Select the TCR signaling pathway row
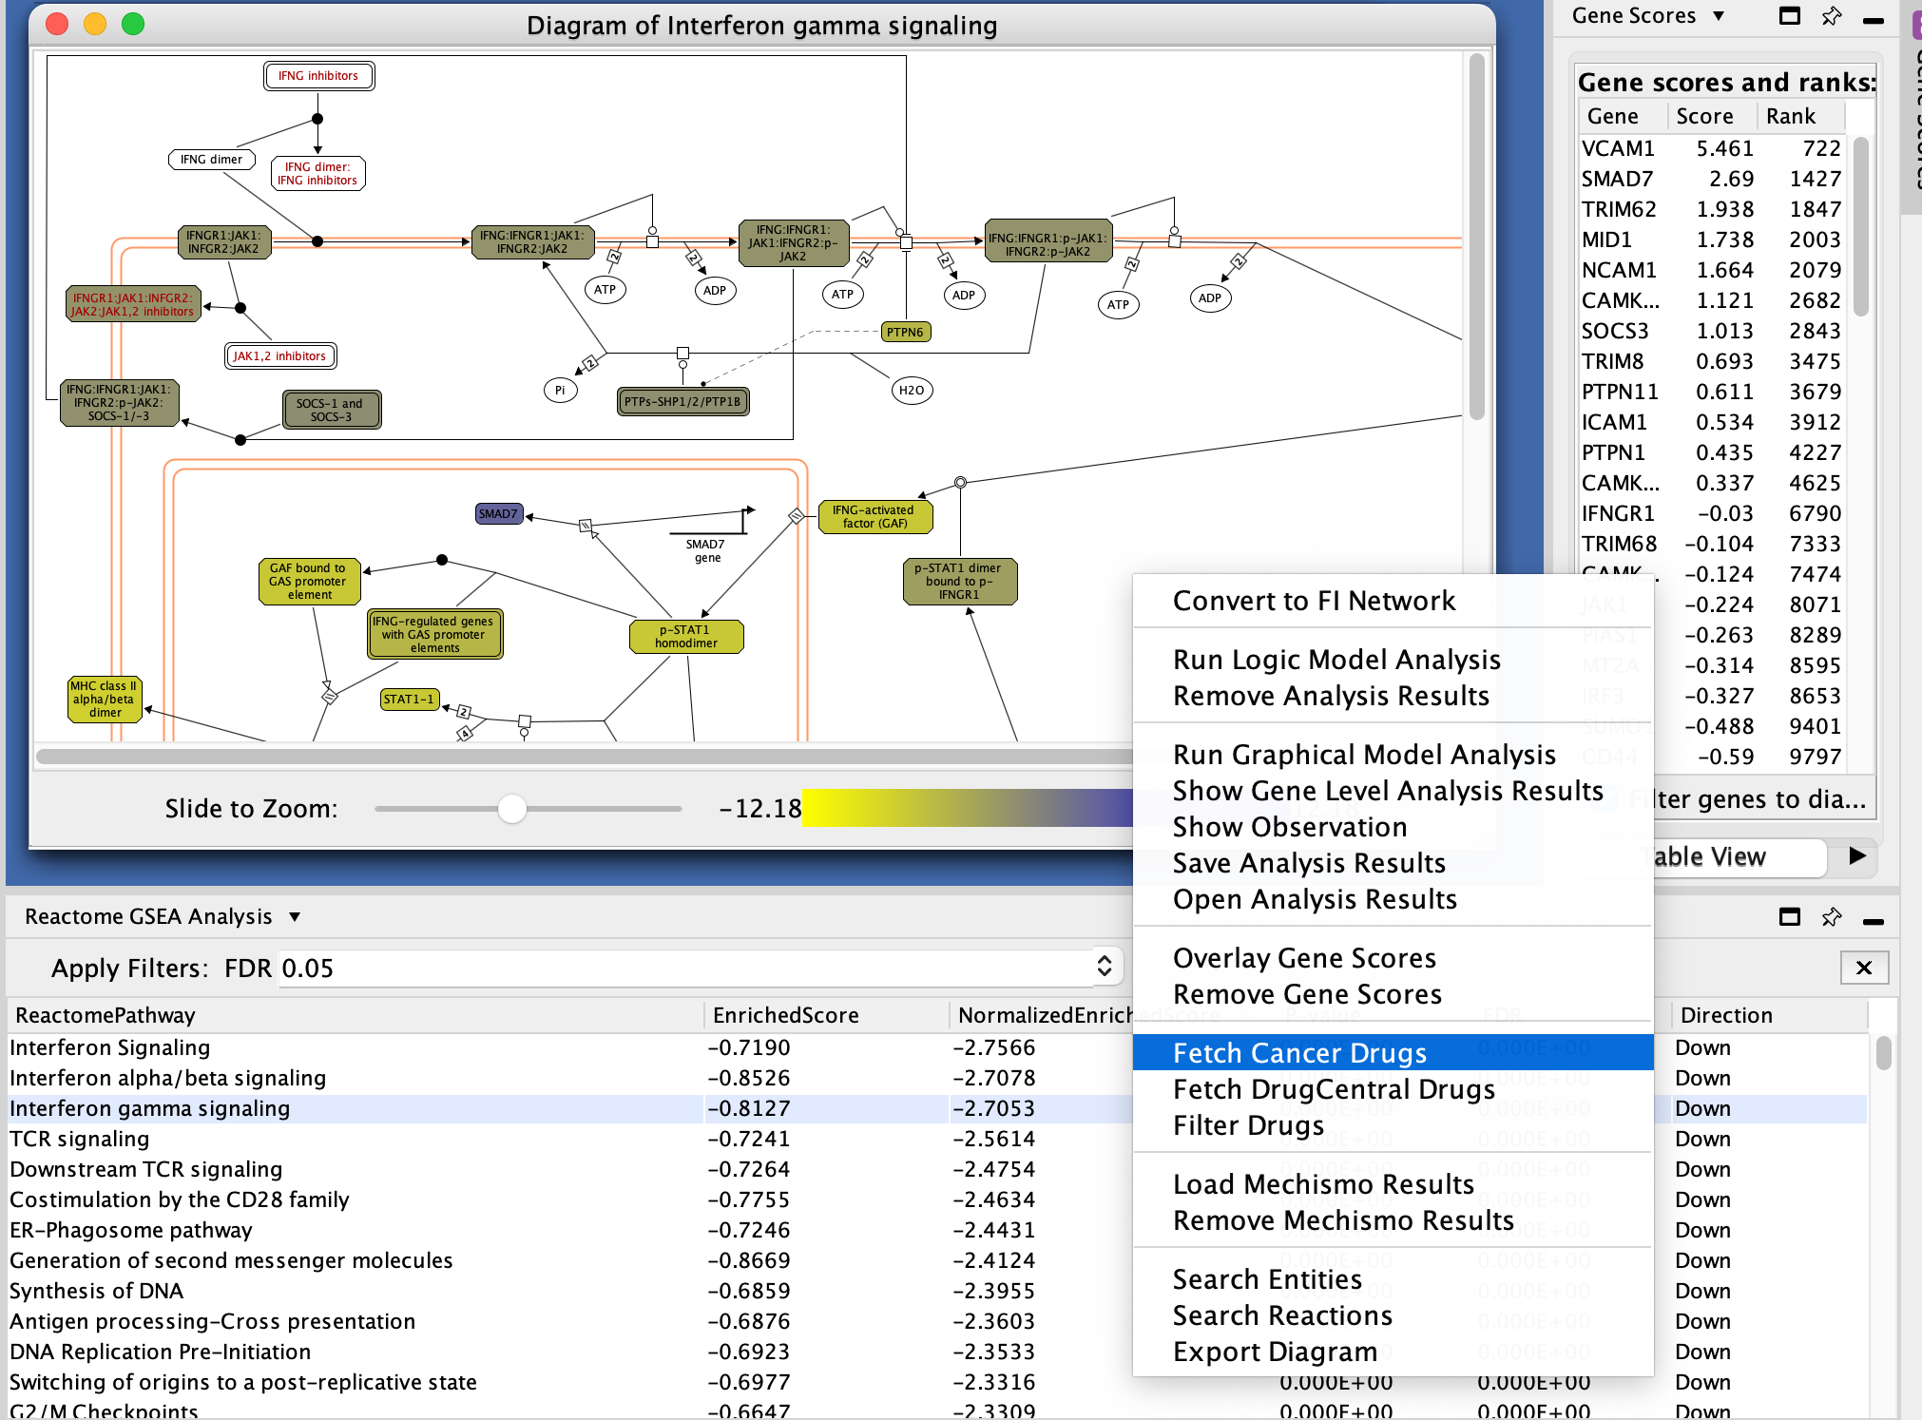 click(x=80, y=1139)
